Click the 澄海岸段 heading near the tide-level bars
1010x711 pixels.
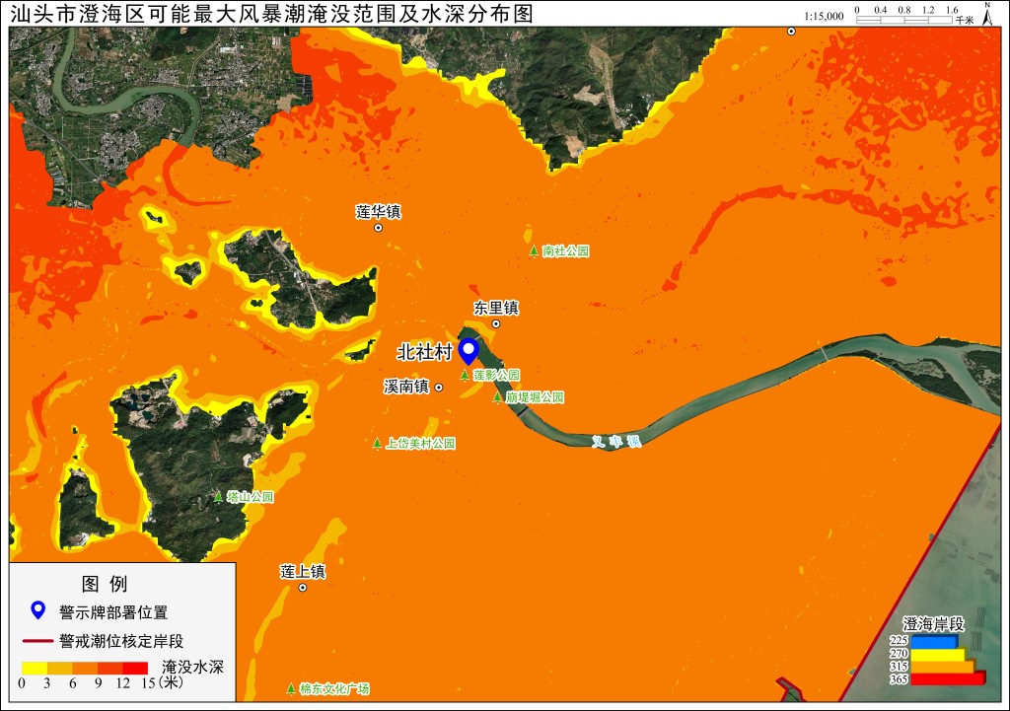[933, 623]
